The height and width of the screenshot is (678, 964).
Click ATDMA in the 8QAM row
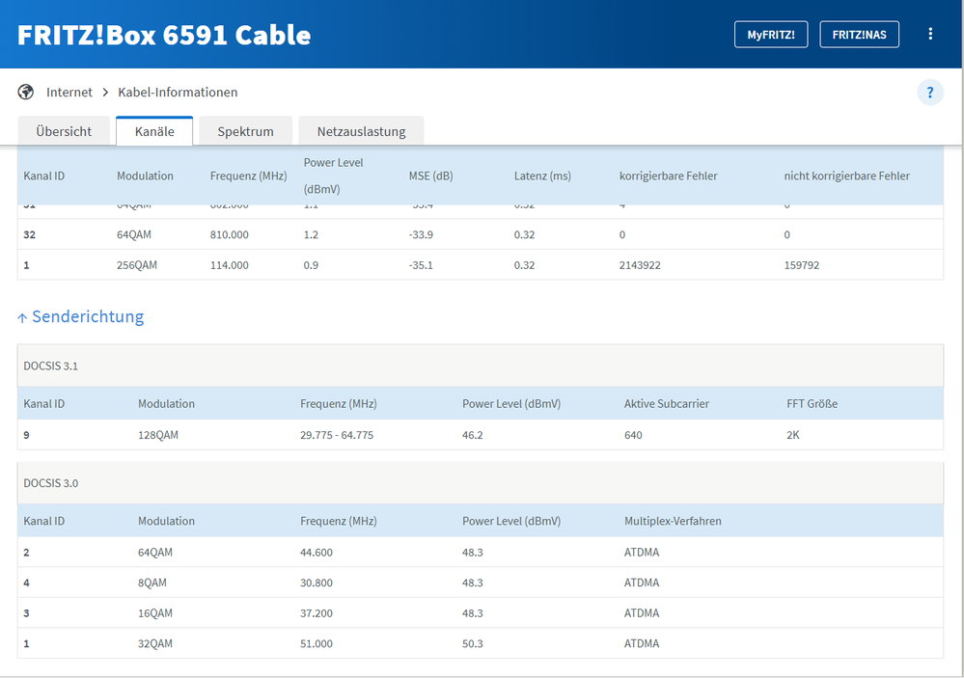click(x=642, y=583)
